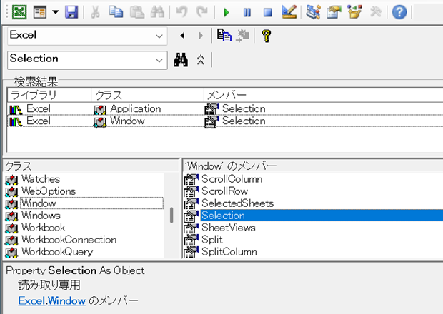The height and width of the screenshot is (314, 443).
Task: Save the project with the floppy icon
Action: click(x=71, y=12)
